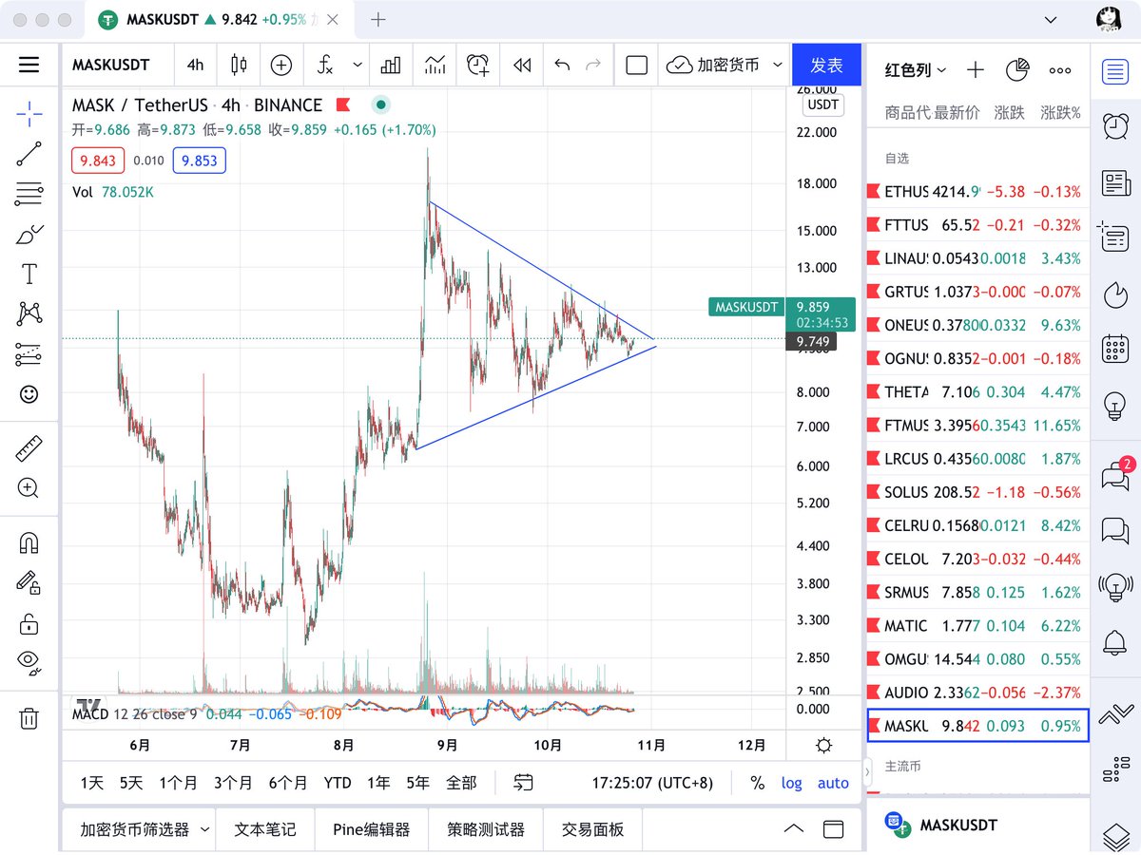The width and height of the screenshot is (1141, 855).
Task: Open the fx indicators dialog
Action: coord(325,65)
